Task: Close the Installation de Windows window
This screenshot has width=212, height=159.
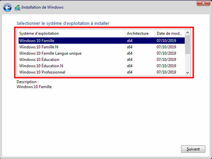Action: [201, 3]
